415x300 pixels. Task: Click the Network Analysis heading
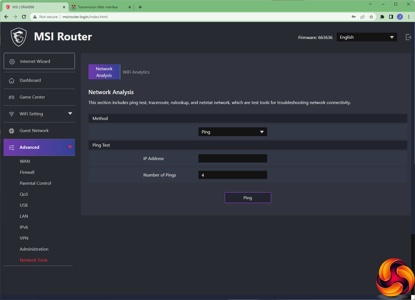[111, 92]
